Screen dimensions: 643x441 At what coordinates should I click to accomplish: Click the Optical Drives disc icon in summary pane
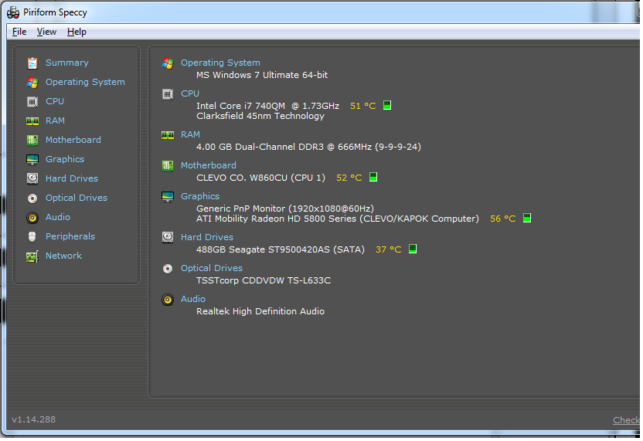[x=168, y=269]
